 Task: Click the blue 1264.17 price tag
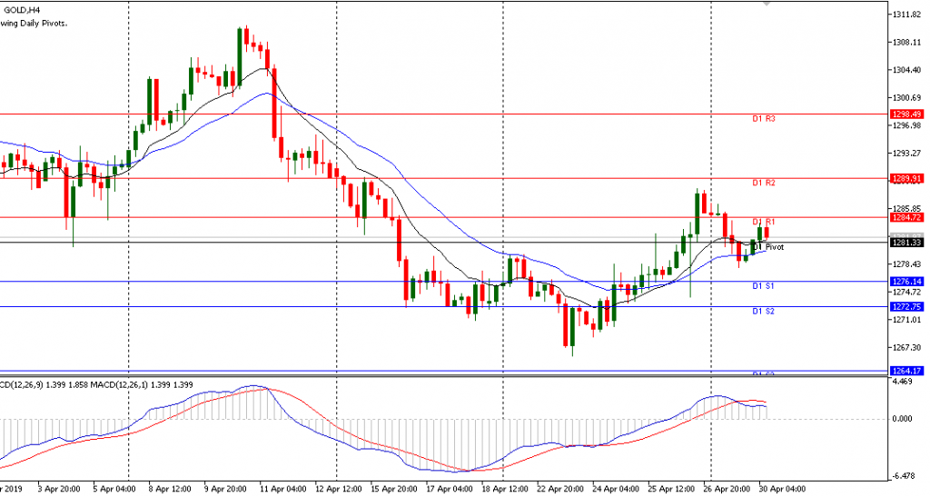click(908, 371)
